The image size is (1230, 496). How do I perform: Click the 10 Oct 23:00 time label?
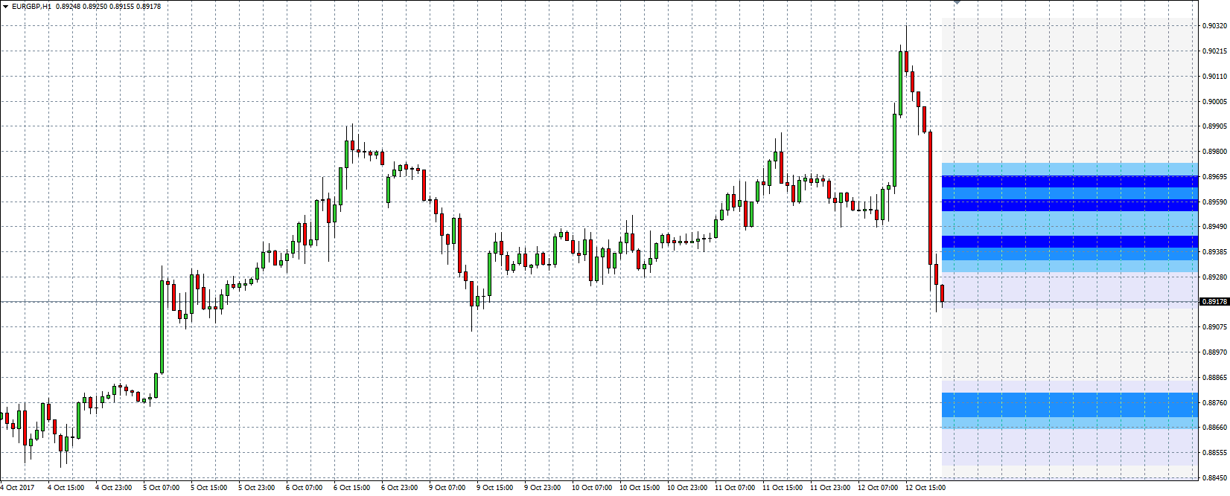click(x=687, y=488)
